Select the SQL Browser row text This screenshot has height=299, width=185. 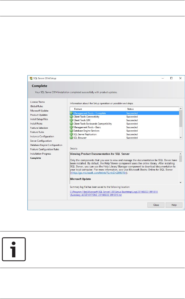pyautogui.click(x=80, y=138)
